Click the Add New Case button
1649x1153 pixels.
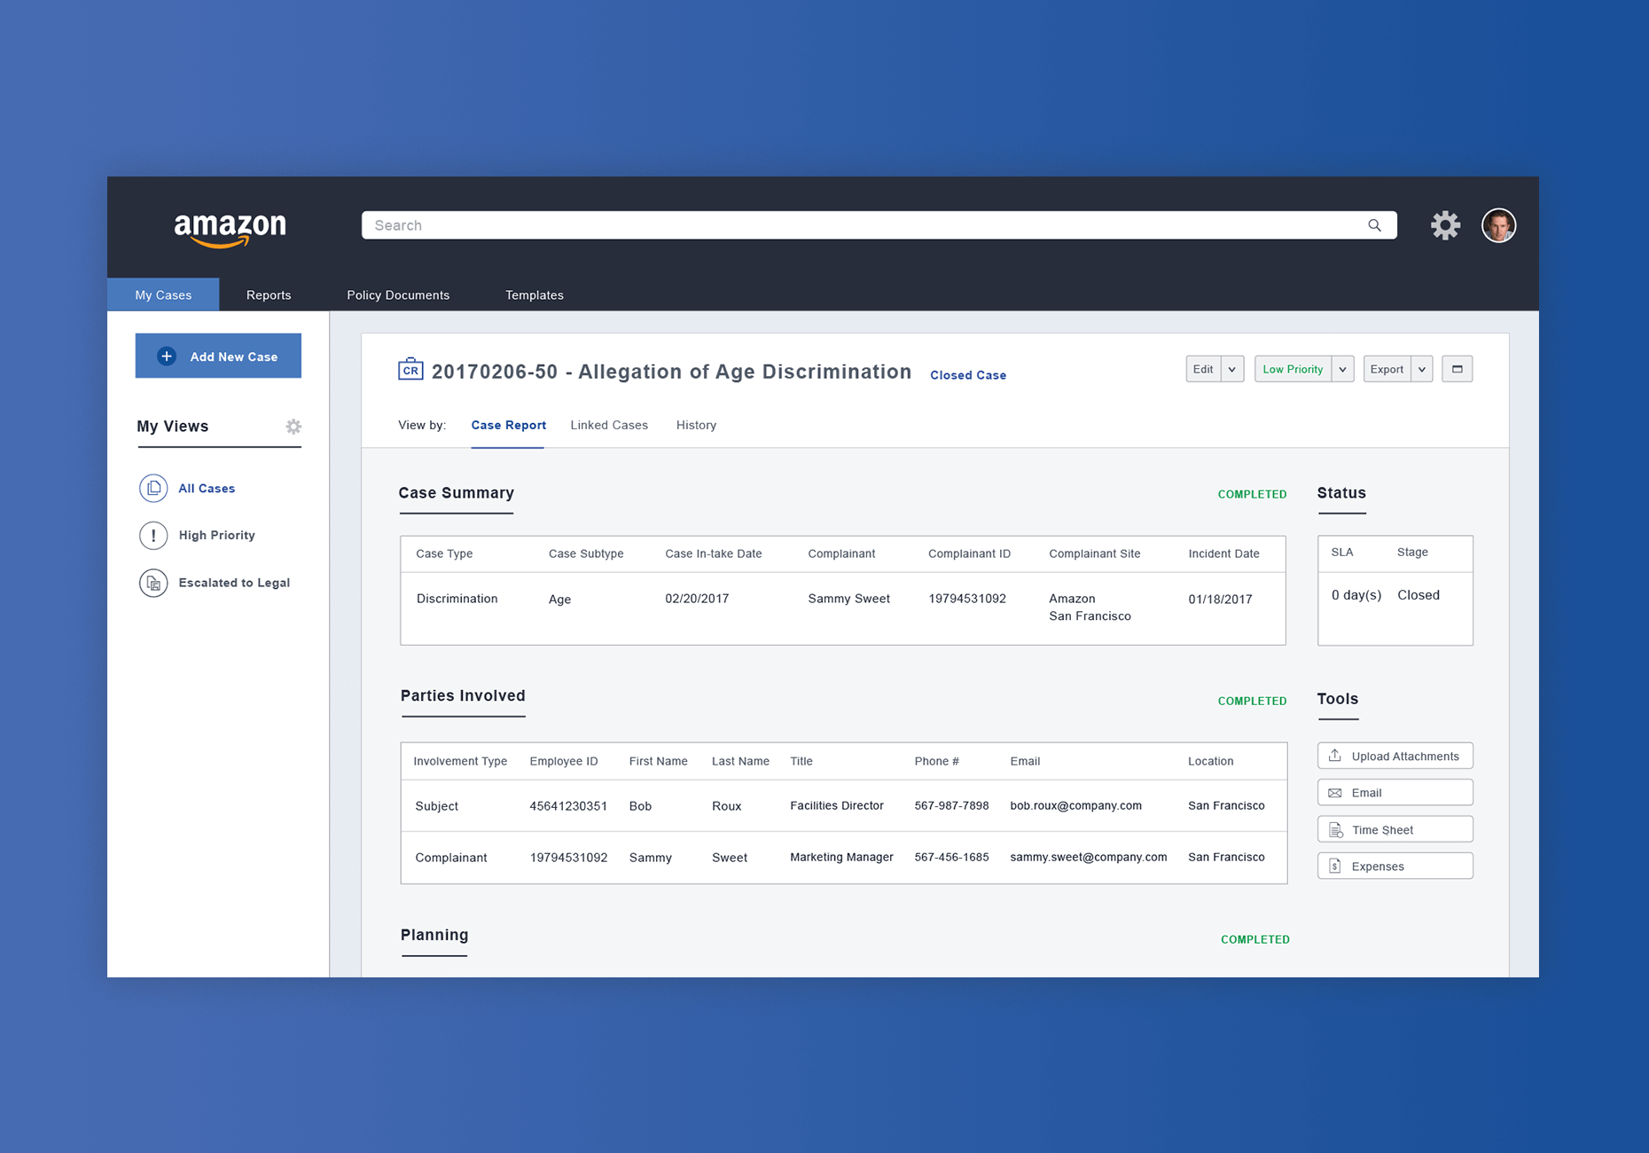click(218, 357)
